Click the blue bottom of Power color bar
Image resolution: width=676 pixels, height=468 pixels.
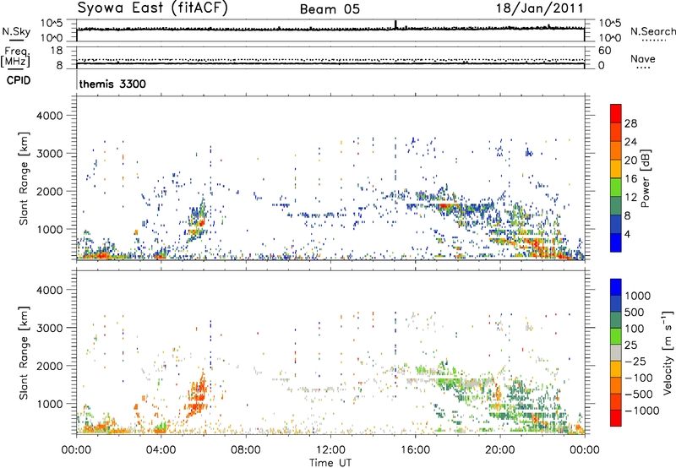pyautogui.click(x=616, y=242)
